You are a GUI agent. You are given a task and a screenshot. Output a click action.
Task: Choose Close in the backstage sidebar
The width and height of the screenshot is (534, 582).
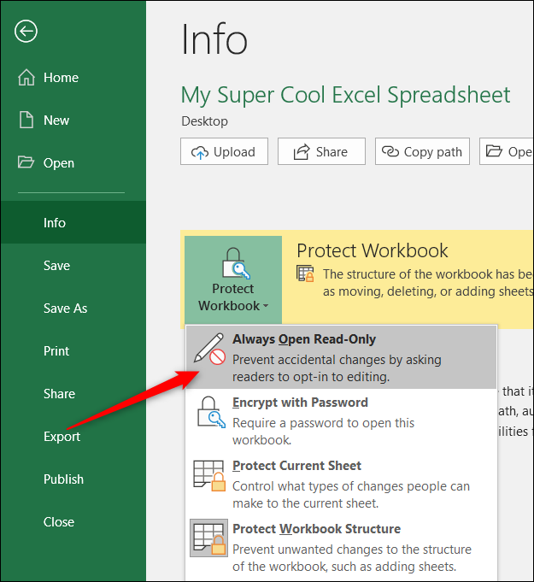coord(59,522)
